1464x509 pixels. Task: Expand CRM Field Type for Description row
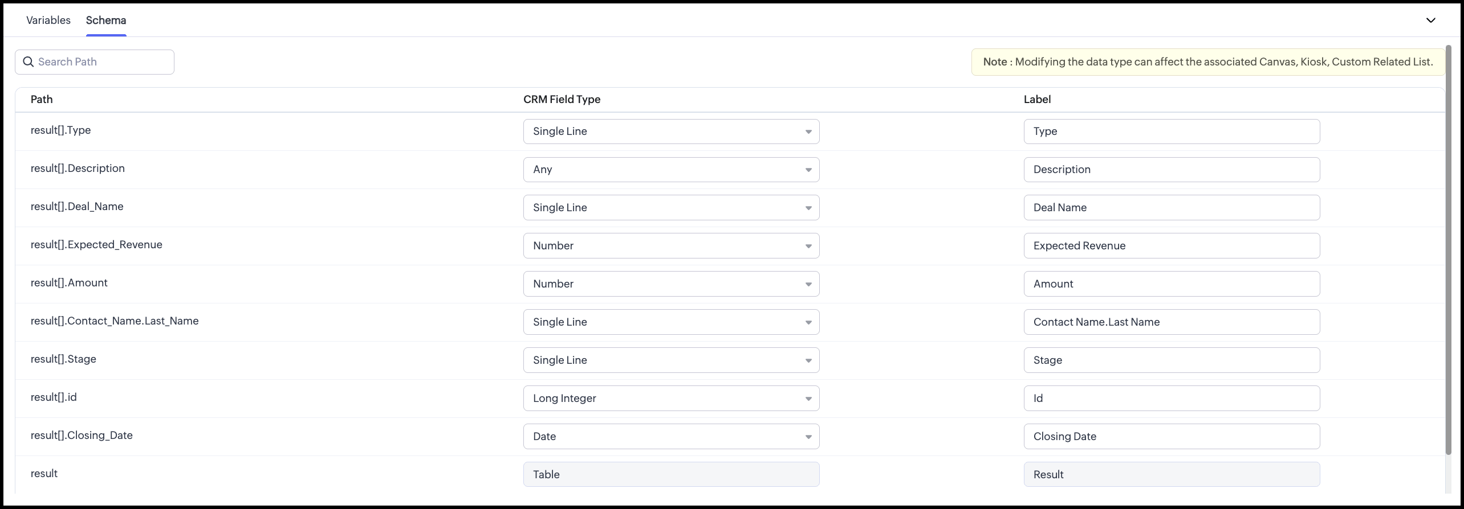[671, 170]
